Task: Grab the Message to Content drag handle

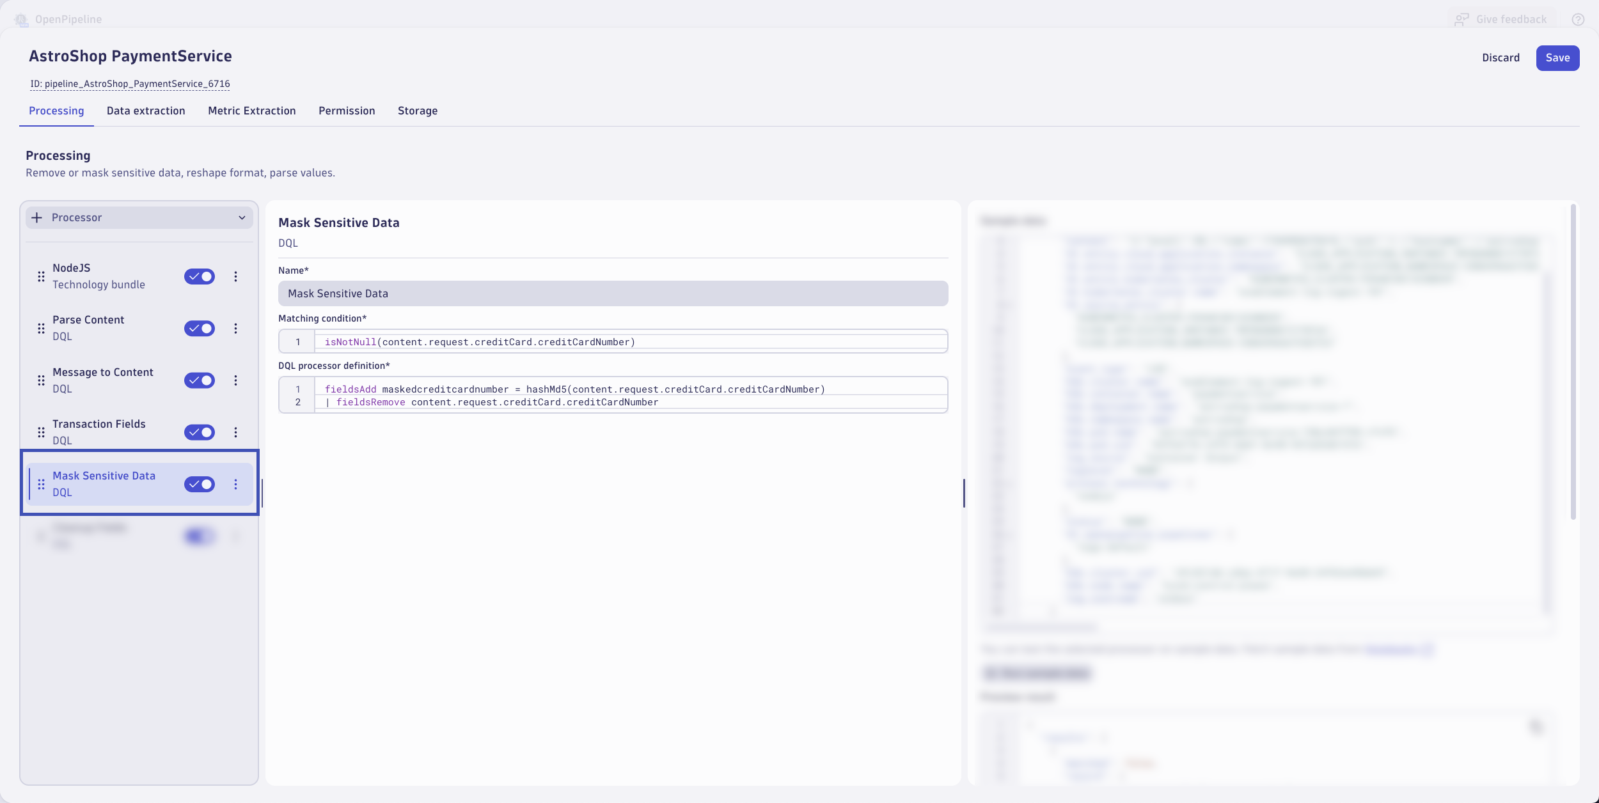Action: 41,380
